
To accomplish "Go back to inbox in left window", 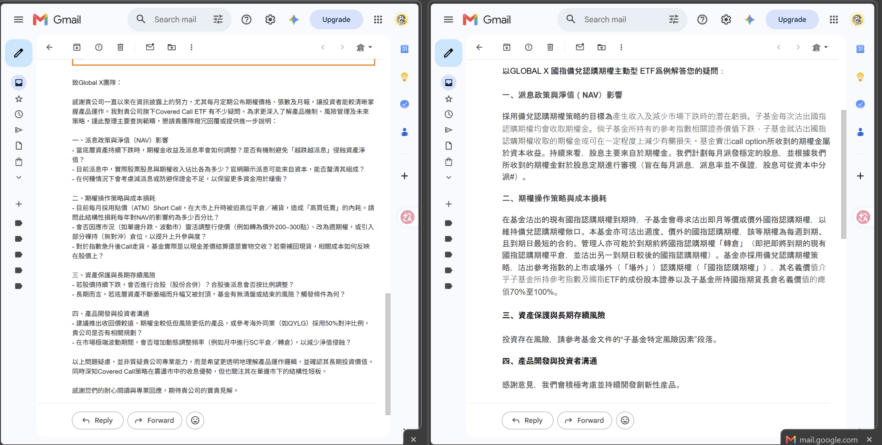I will click(x=50, y=47).
